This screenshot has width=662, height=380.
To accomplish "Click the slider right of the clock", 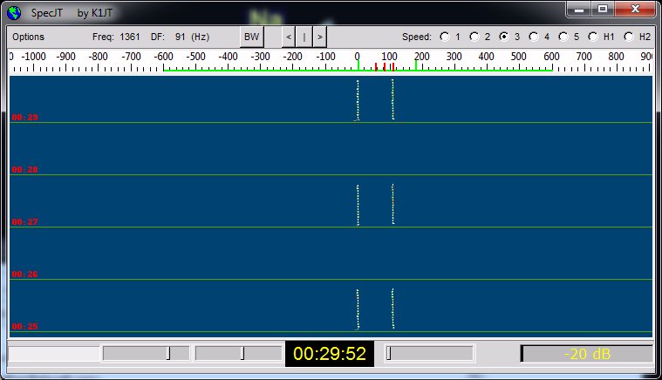I will click(x=429, y=353).
